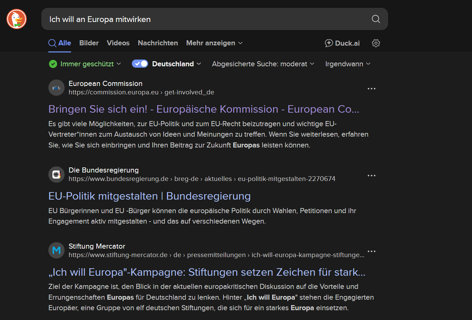Viewport: 472px width, 320px height.
Task: Click the Die Bundesregierung site name
Action: point(103,170)
